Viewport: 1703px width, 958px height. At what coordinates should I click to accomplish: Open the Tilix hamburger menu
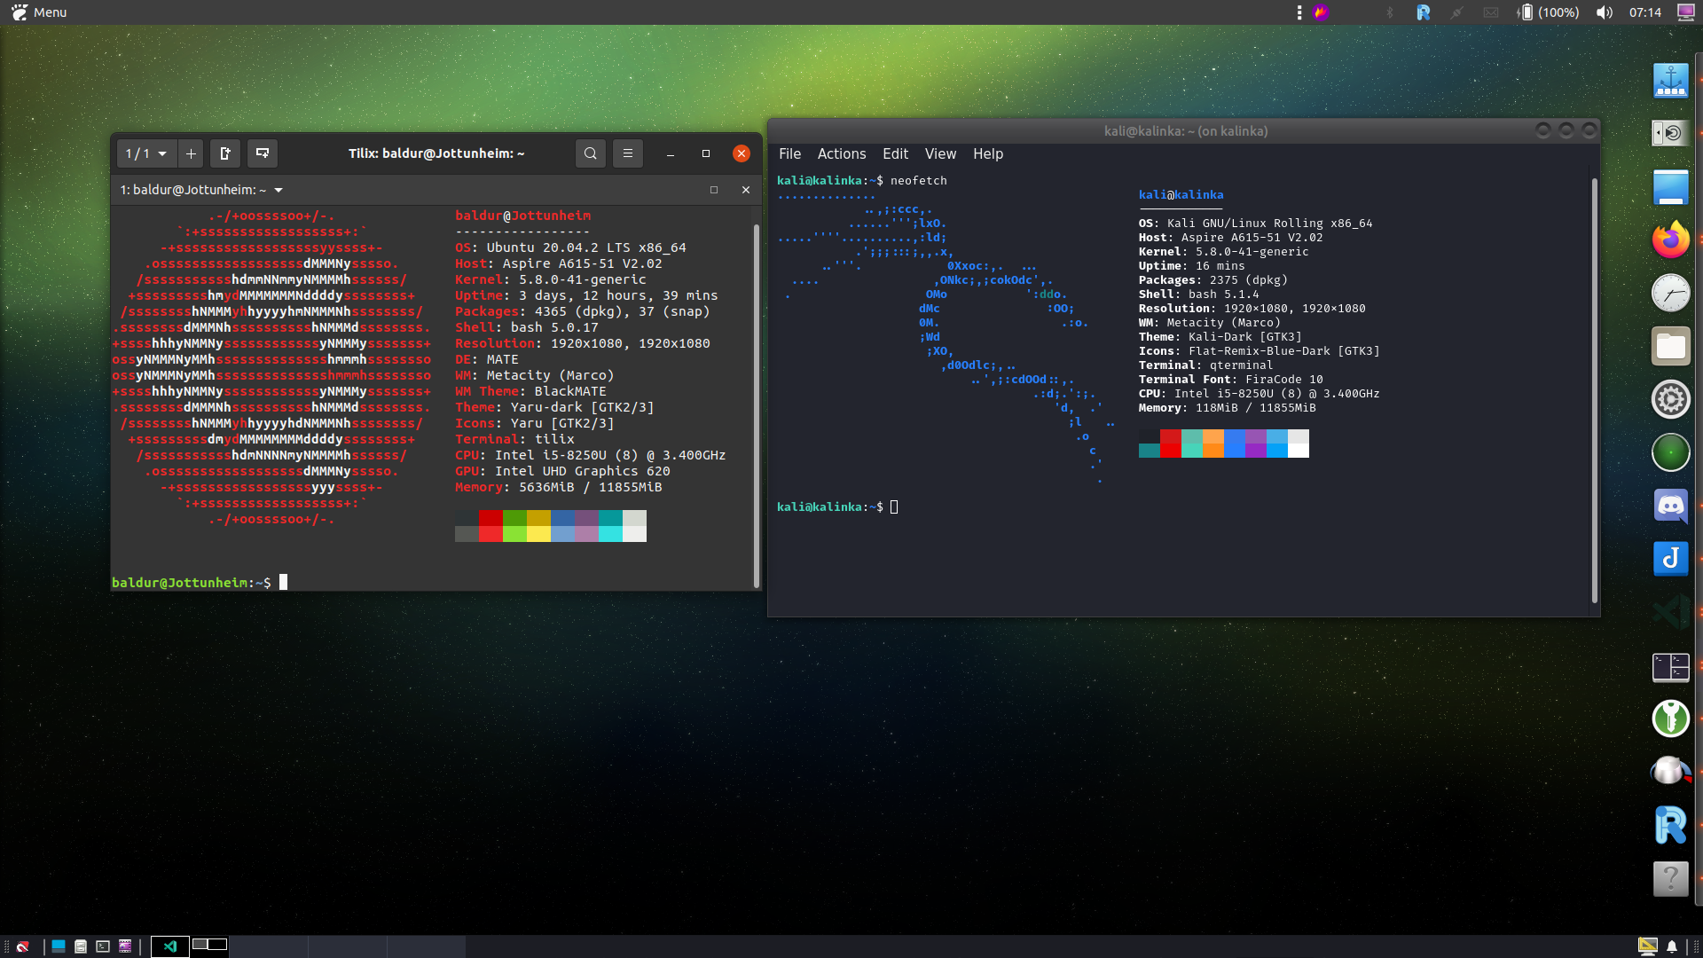[628, 153]
